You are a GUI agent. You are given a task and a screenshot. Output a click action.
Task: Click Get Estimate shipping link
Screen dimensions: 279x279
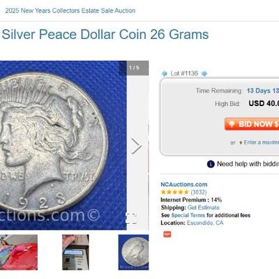[204, 207]
